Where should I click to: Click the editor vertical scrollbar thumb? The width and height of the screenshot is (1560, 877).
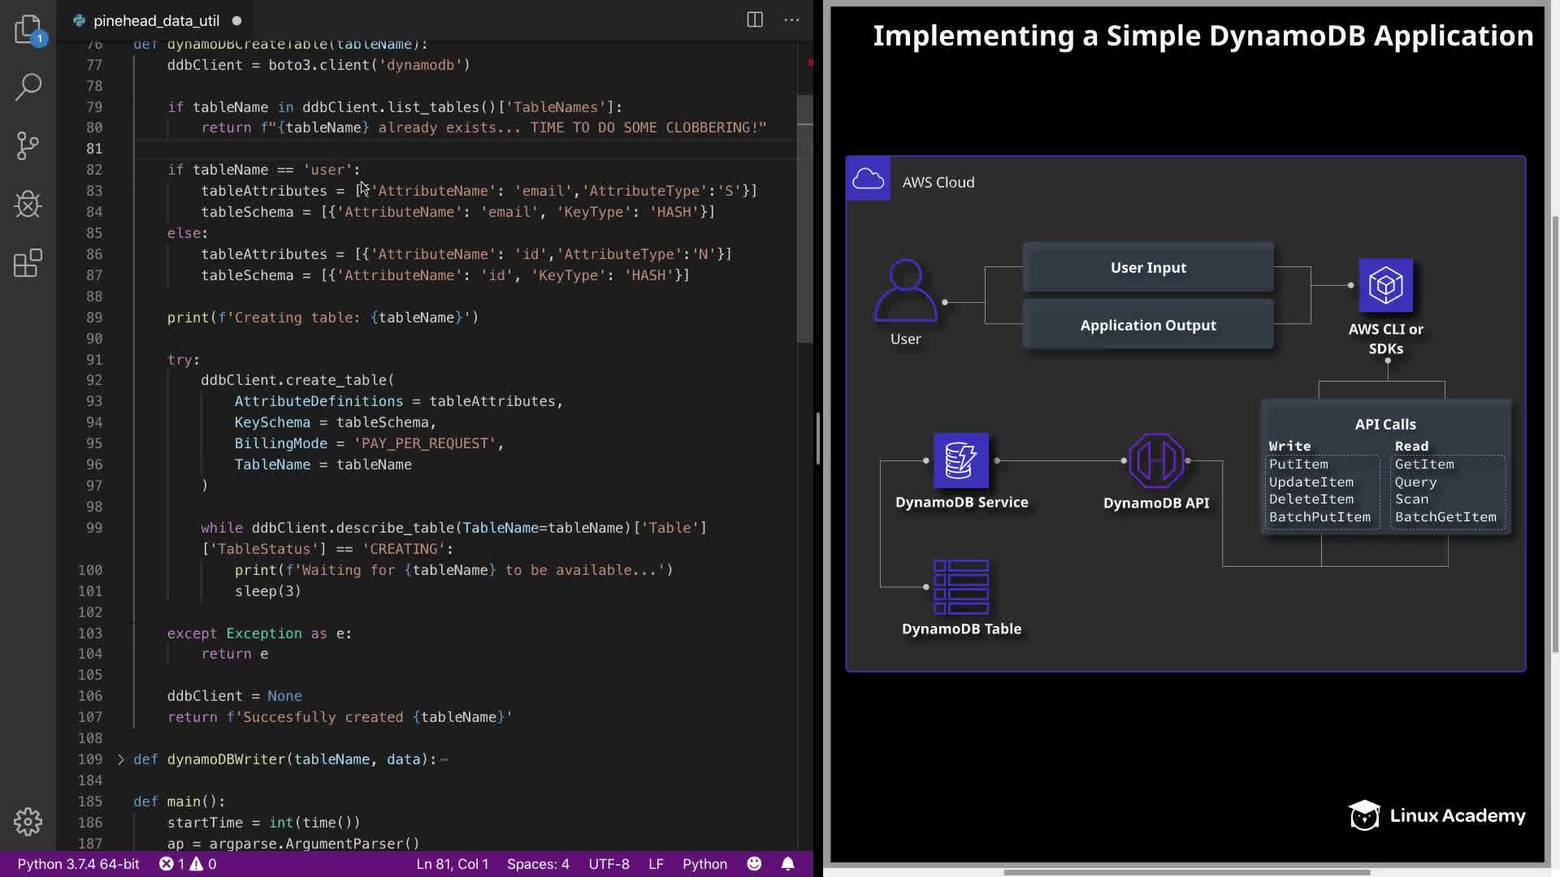(805, 219)
